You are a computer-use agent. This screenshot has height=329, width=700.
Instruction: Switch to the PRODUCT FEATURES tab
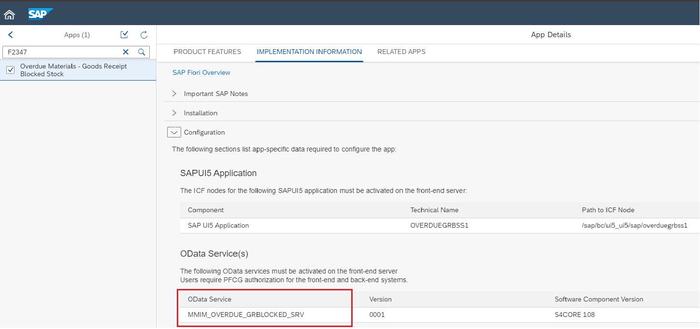[207, 52]
